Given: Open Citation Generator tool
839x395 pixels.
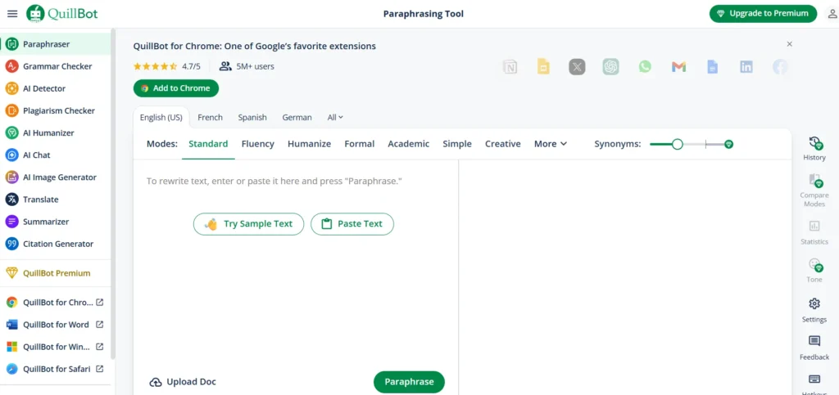Looking at the screenshot, I should coord(56,244).
